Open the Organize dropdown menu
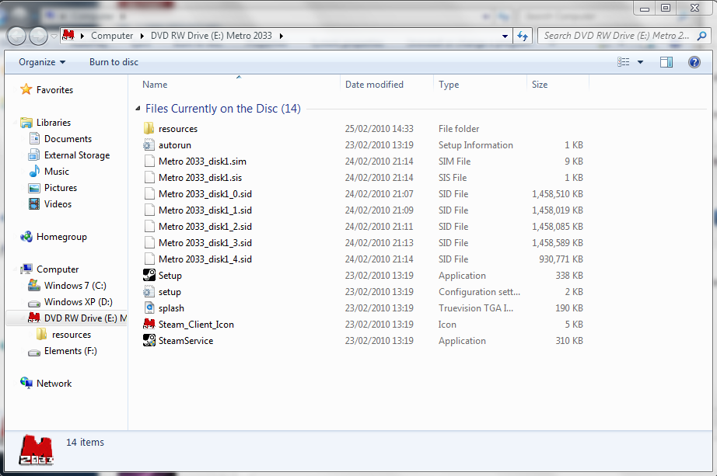The image size is (717, 476). [x=42, y=62]
